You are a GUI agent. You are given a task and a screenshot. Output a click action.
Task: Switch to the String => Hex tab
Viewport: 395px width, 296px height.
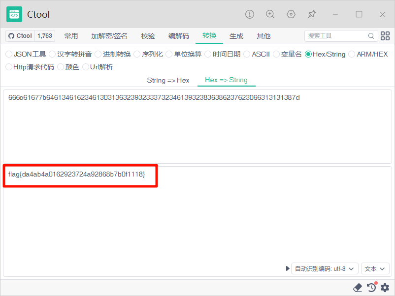pyautogui.click(x=168, y=80)
